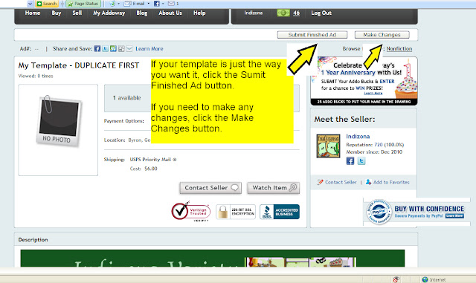This screenshot has height=283, width=476.
Task: Click the BBB Accredited Business badge
Action: click(x=280, y=212)
